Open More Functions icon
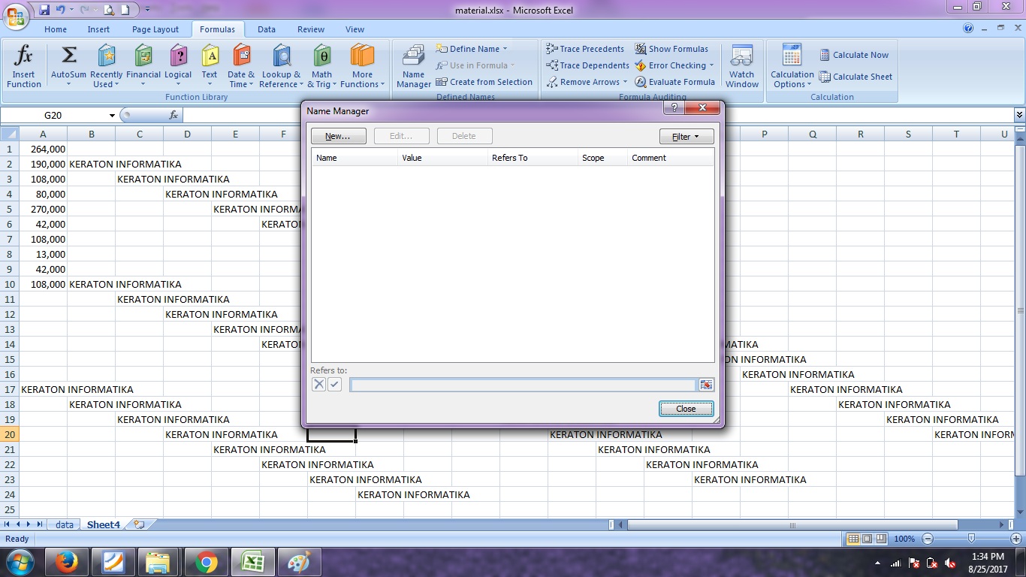Screen dimensions: 1026x577 (x=362, y=56)
